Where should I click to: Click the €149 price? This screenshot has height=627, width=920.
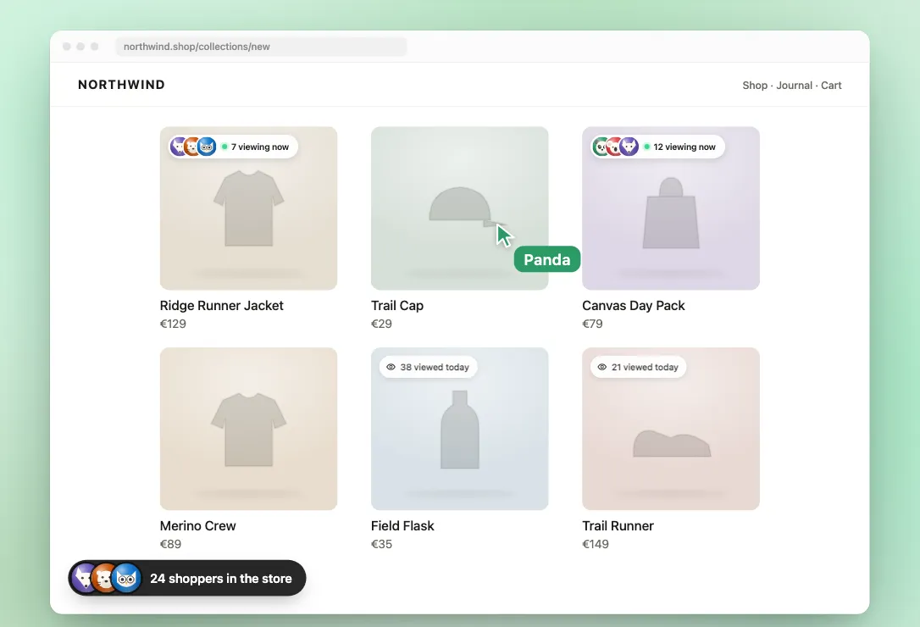pyautogui.click(x=595, y=544)
